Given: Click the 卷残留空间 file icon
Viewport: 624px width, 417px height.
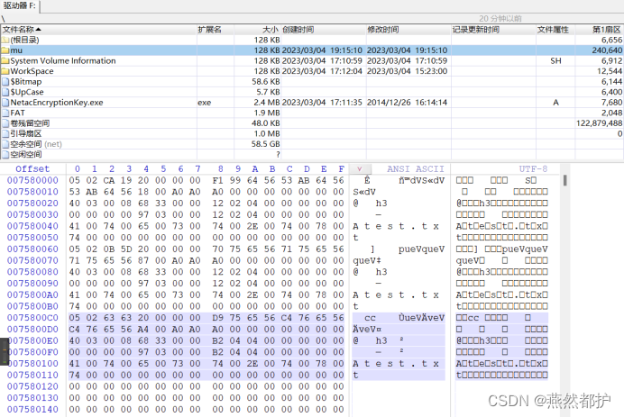Looking at the screenshot, I should [5, 123].
